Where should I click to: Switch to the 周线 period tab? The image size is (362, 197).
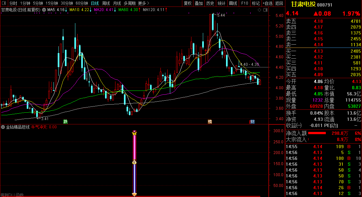click(106, 3)
